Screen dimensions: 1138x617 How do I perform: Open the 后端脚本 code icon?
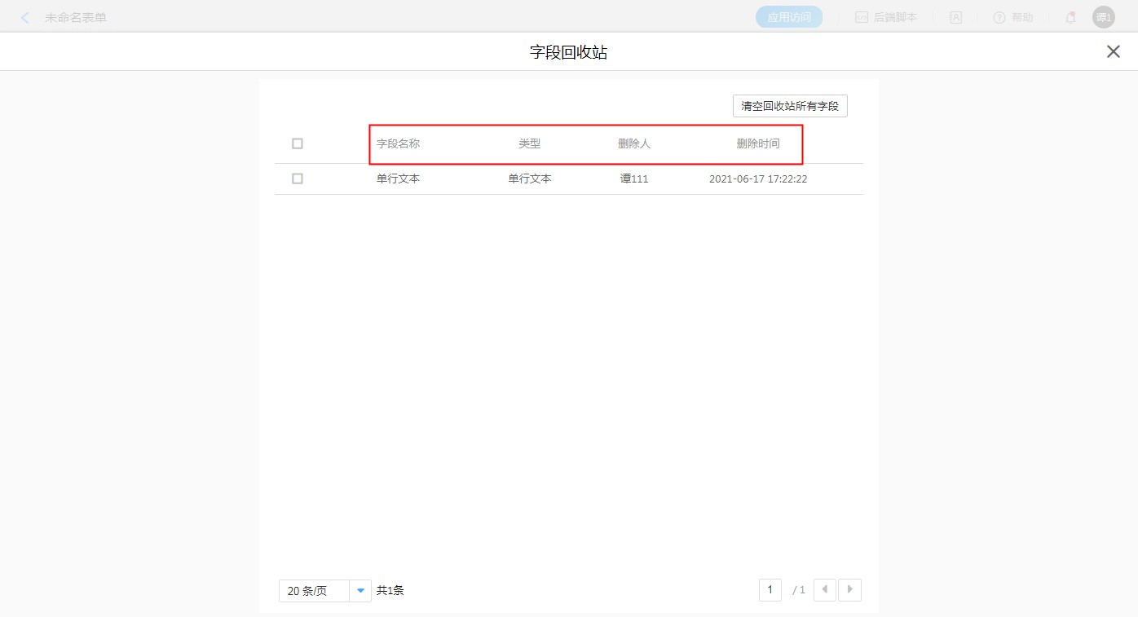[x=862, y=17]
